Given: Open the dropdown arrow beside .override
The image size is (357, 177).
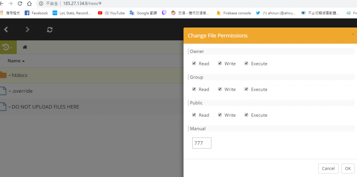Looking at the screenshot, I should pos(10,91).
